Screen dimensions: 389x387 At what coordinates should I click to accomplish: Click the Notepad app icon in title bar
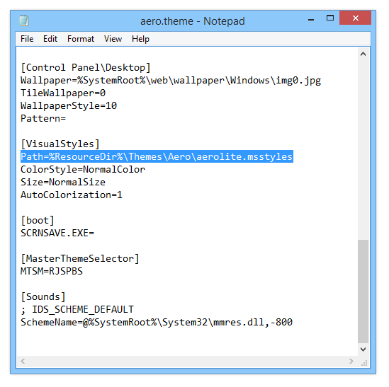click(x=24, y=21)
